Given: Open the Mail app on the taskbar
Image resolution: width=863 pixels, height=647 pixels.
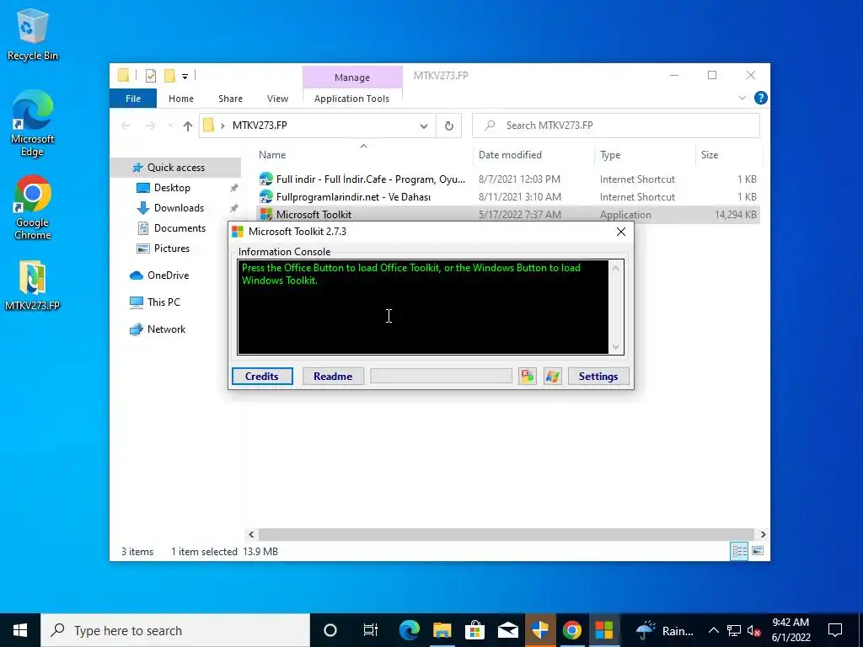Looking at the screenshot, I should point(507,630).
